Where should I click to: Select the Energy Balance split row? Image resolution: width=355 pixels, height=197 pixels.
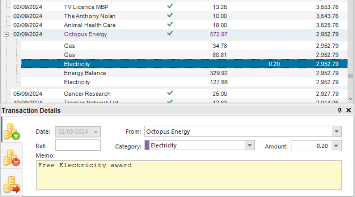pyautogui.click(x=85, y=73)
